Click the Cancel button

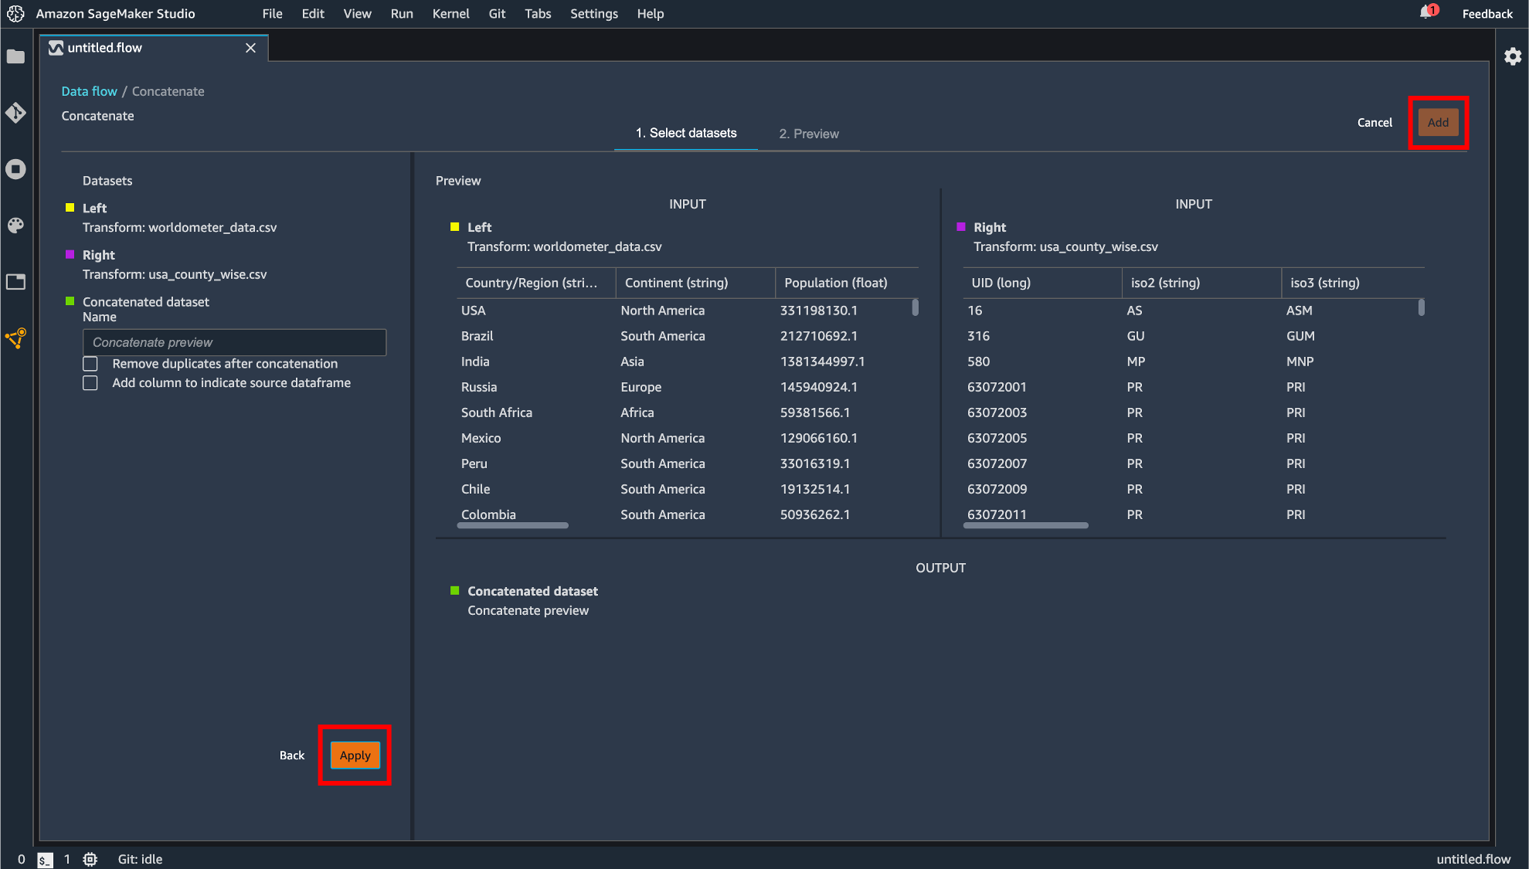click(x=1374, y=123)
